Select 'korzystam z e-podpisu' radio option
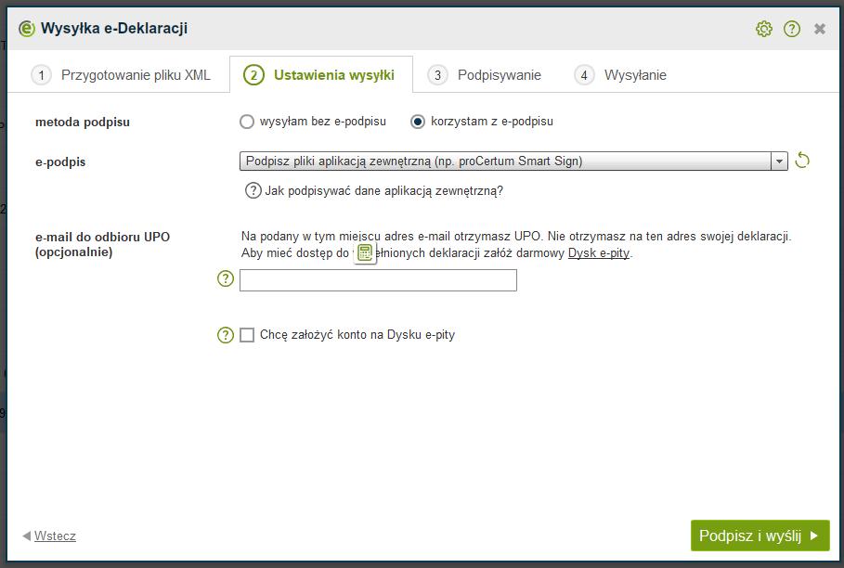The image size is (844, 568). click(x=418, y=122)
